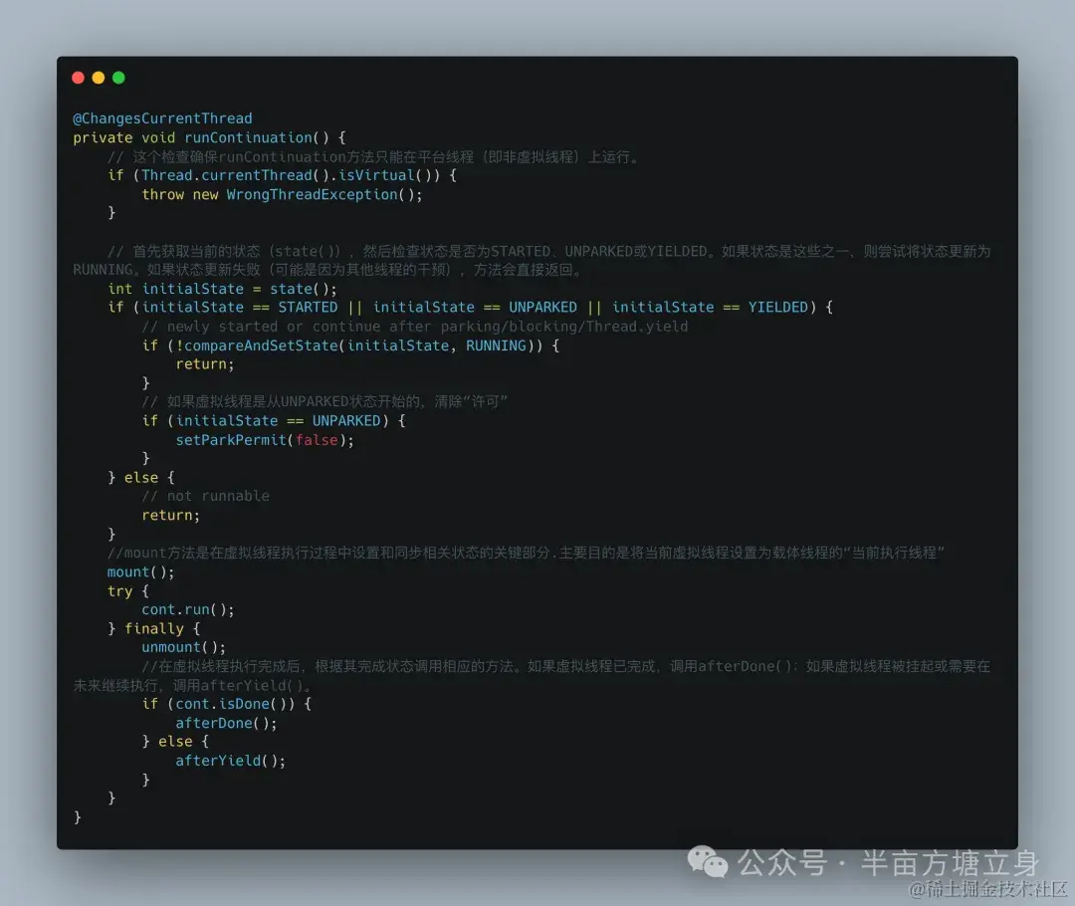This screenshot has height=906, width=1075.
Task: Click the red close dot
Action: tap(79, 78)
